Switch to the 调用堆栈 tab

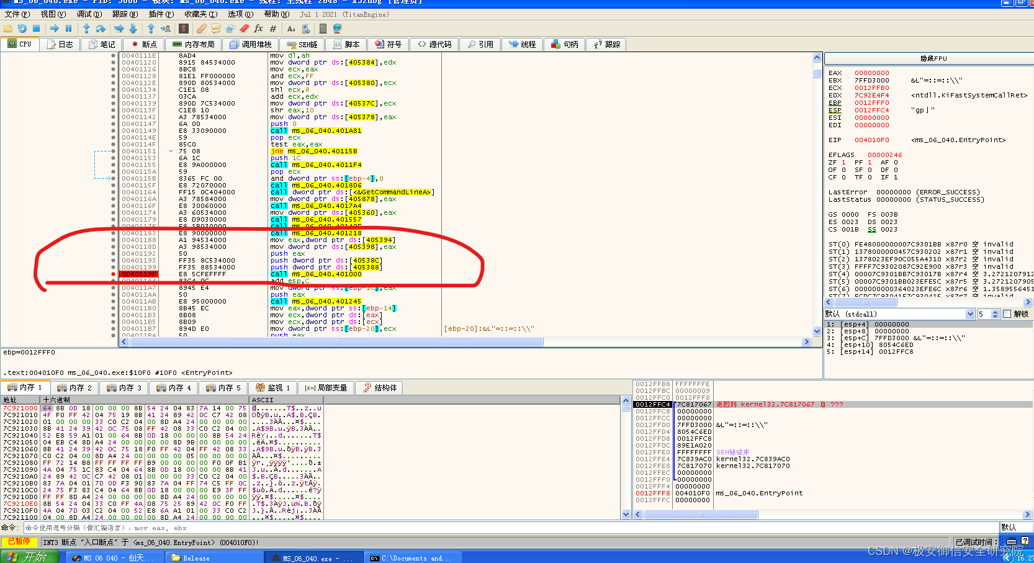(251, 44)
